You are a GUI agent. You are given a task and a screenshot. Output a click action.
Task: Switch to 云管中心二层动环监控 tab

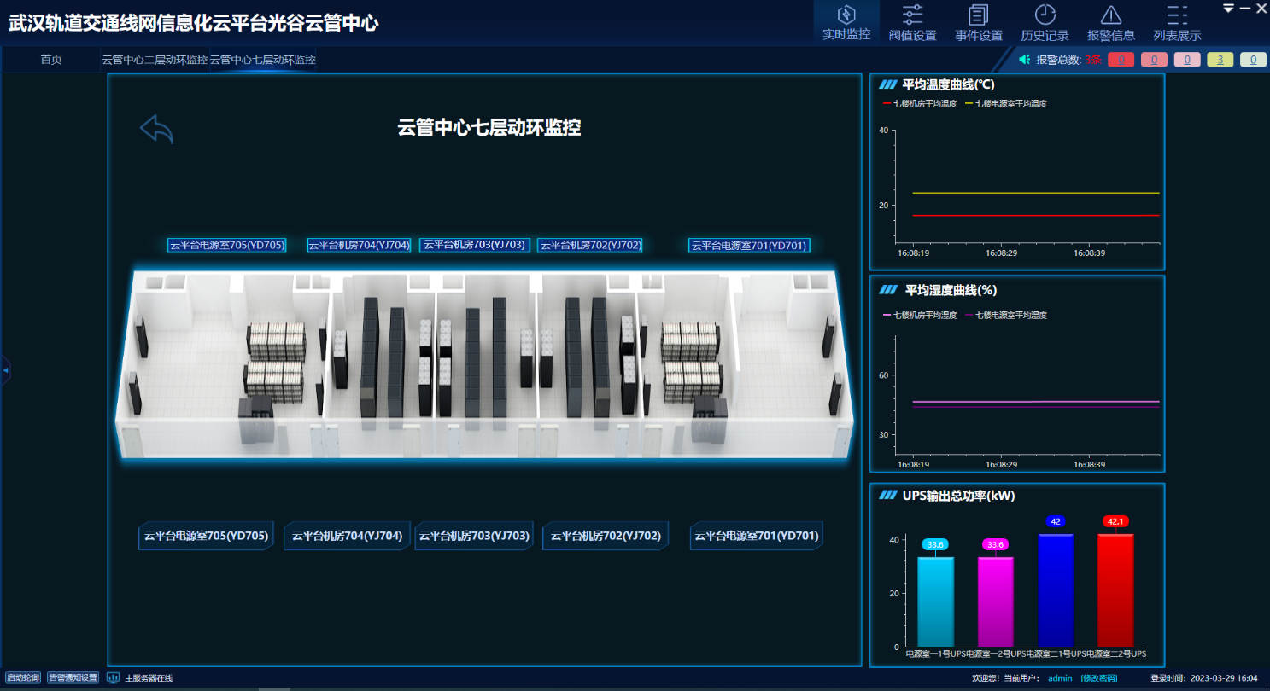click(155, 60)
